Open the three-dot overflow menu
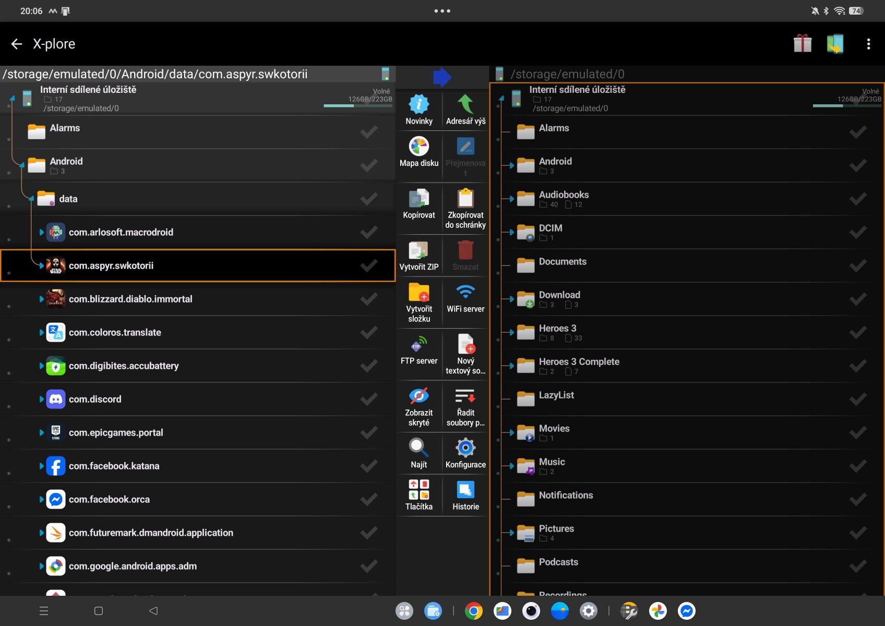This screenshot has width=885, height=626. click(x=868, y=44)
